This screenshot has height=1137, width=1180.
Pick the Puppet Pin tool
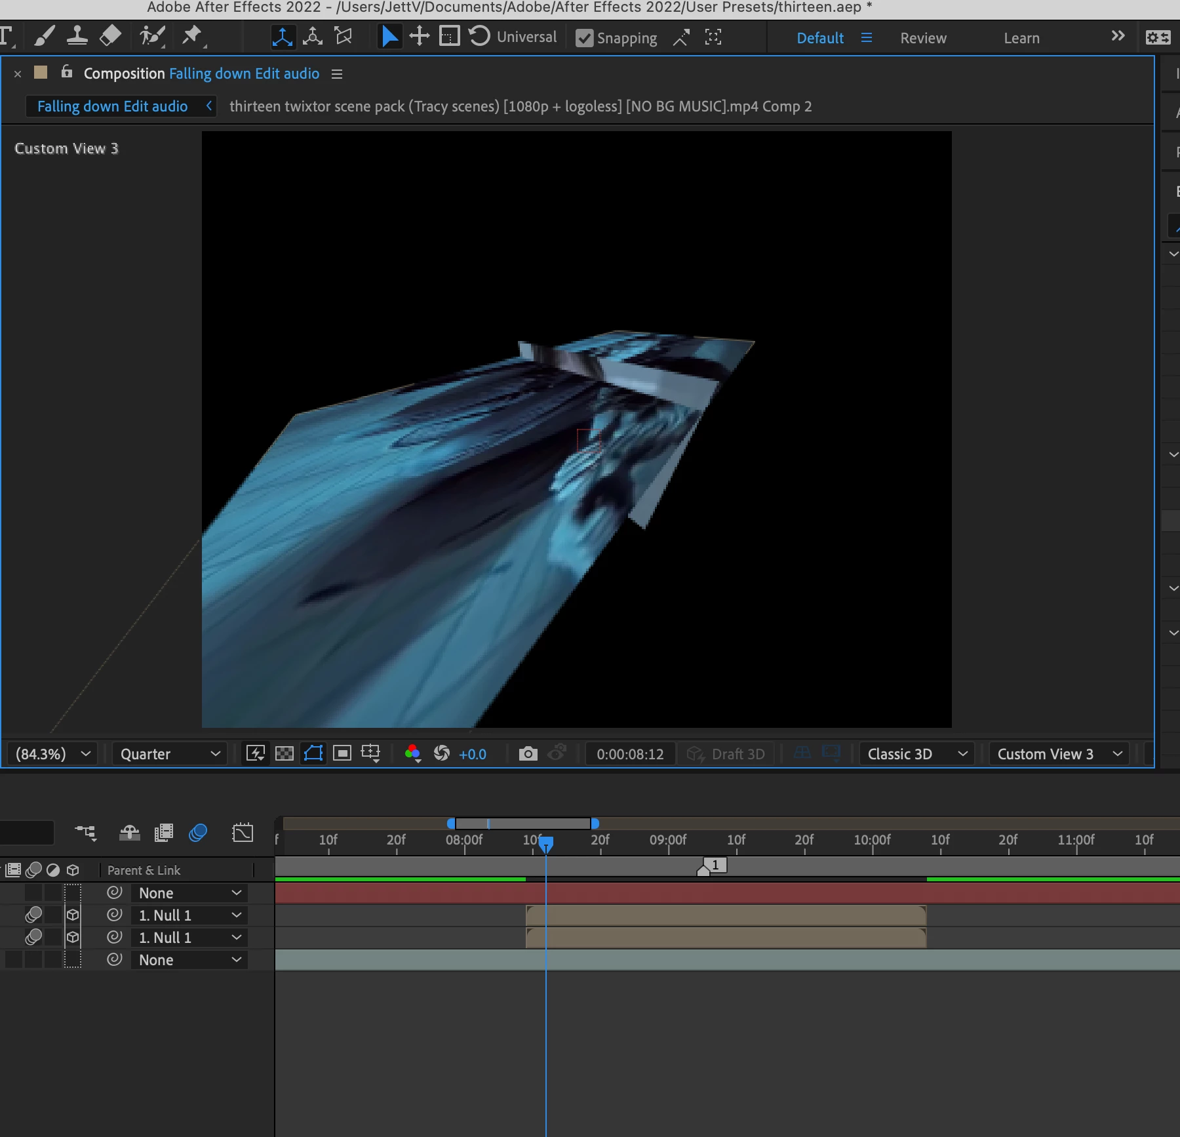[192, 36]
